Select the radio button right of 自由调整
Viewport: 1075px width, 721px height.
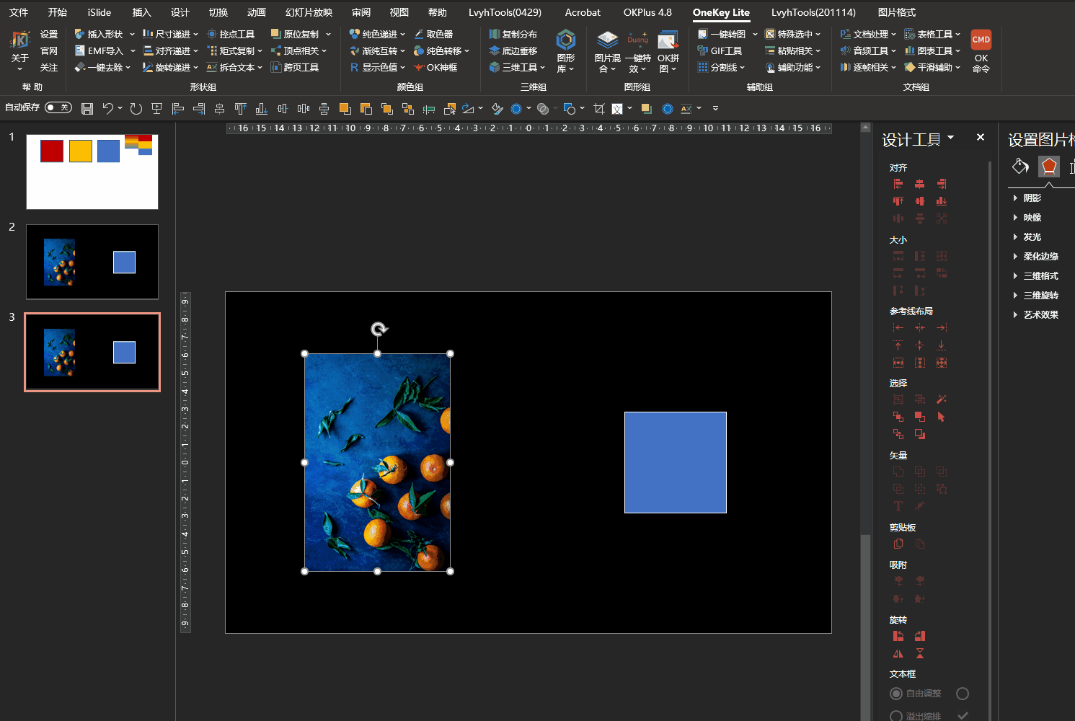click(x=963, y=693)
